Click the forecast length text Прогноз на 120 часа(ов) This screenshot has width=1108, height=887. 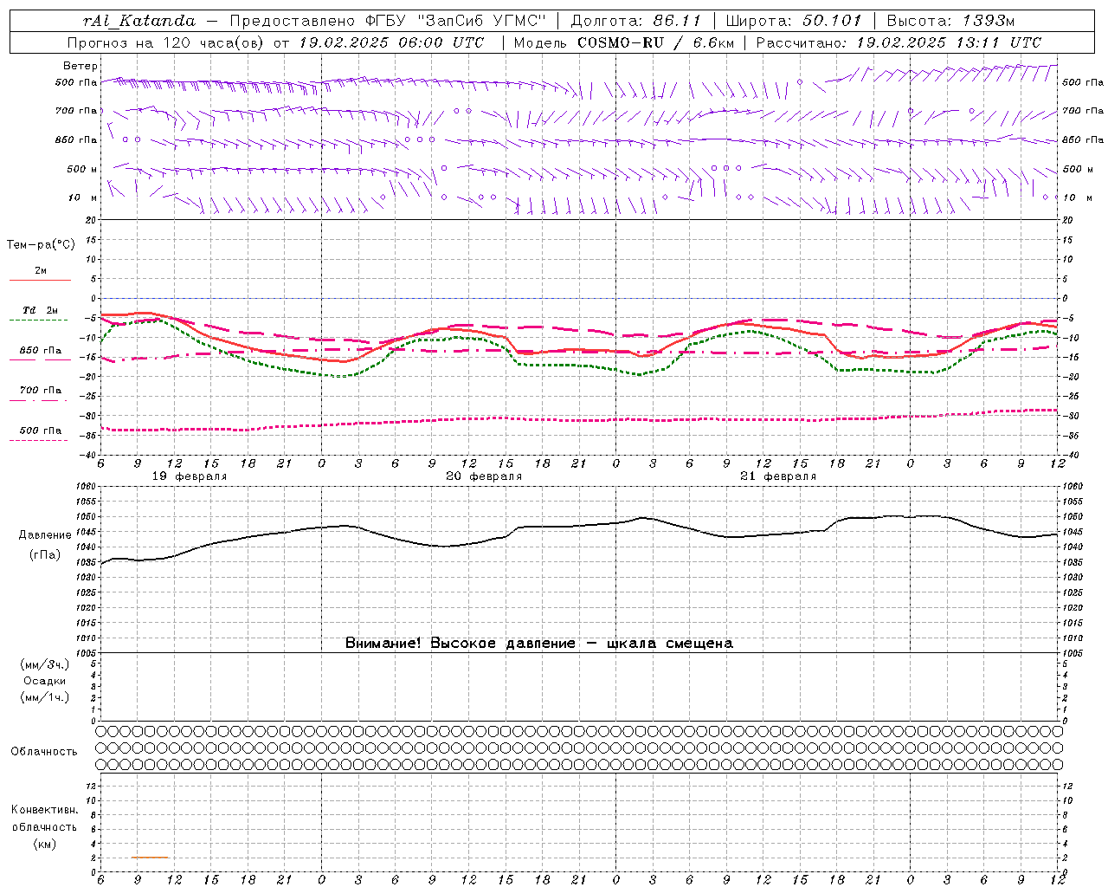[x=167, y=42]
